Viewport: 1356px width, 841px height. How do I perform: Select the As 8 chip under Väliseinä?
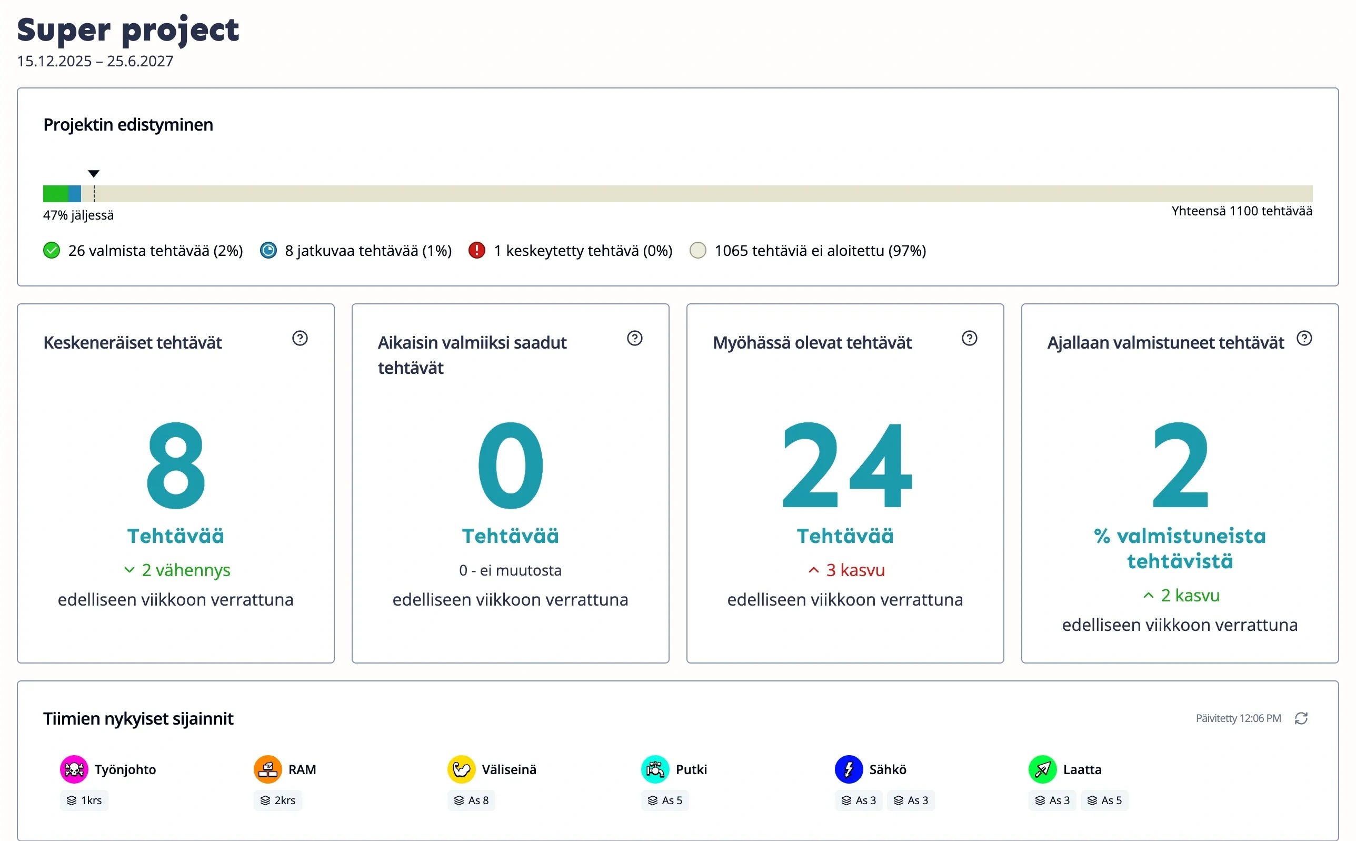coord(471,800)
